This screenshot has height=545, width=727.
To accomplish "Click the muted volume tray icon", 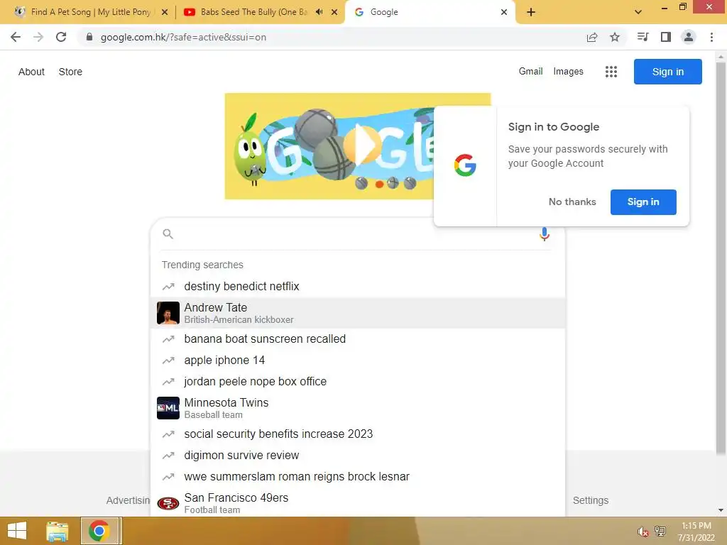I will coord(643,532).
